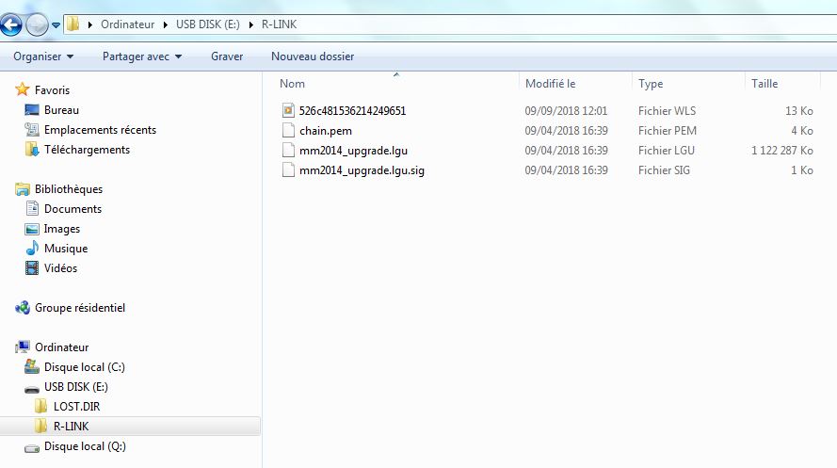Click Disque local (C:) drive icon

[x=32, y=366]
